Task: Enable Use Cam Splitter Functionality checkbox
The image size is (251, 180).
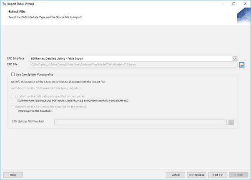Action: coord(13,75)
